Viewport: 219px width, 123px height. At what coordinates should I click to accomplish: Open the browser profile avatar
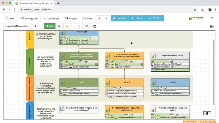210,10
